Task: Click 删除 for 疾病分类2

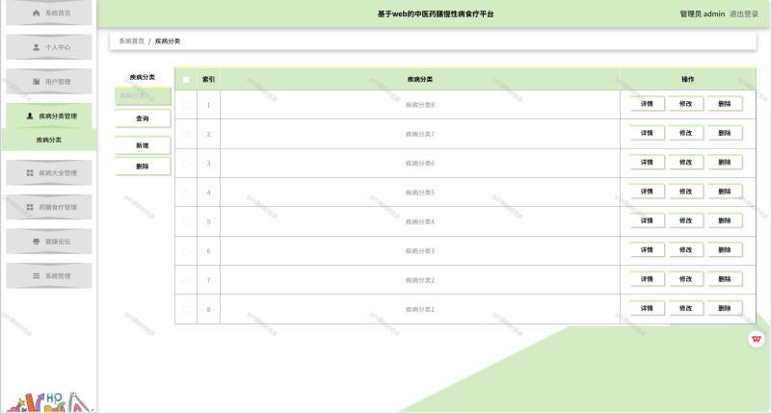Action: (725, 279)
